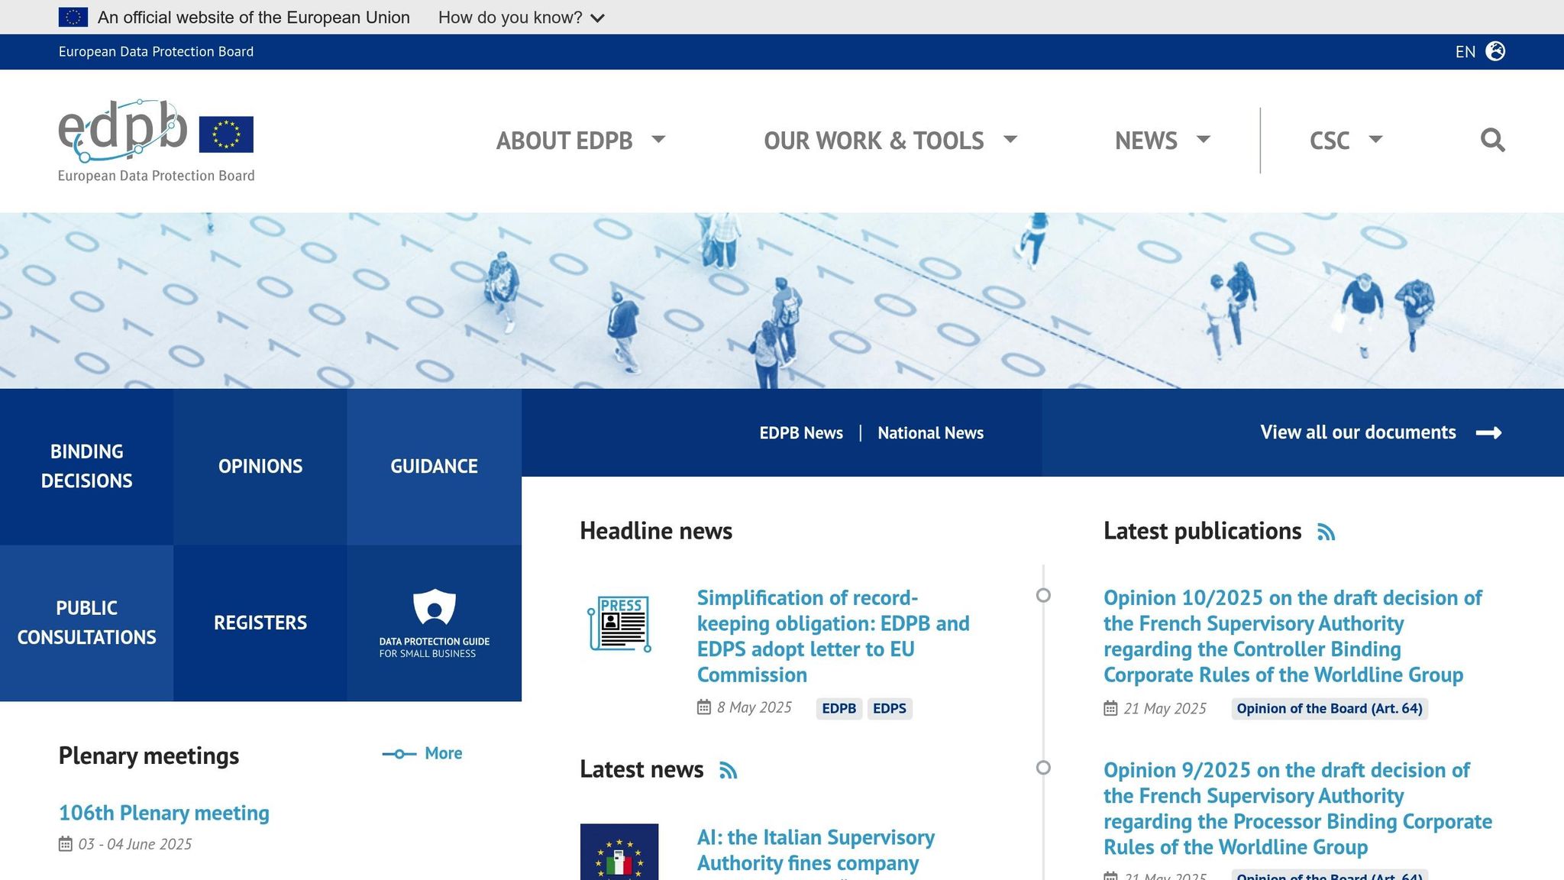Open the BINDING DECISIONS tile
The image size is (1564, 880).
(86, 467)
